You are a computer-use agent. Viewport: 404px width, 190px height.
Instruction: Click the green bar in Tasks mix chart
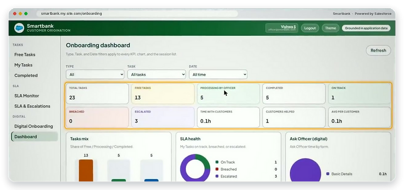pyautogui.click(x=119, y=180)
